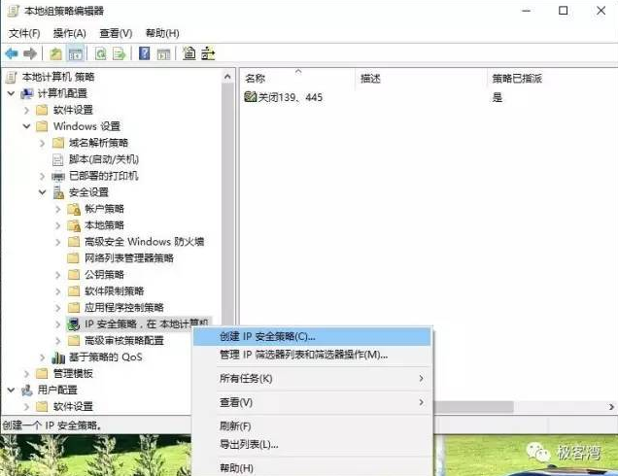The height and width of the screenshot is (476, 618).
Task: Open Help via the blue question-mark icon
Action: pyautogui.click(x=144, y=53)
